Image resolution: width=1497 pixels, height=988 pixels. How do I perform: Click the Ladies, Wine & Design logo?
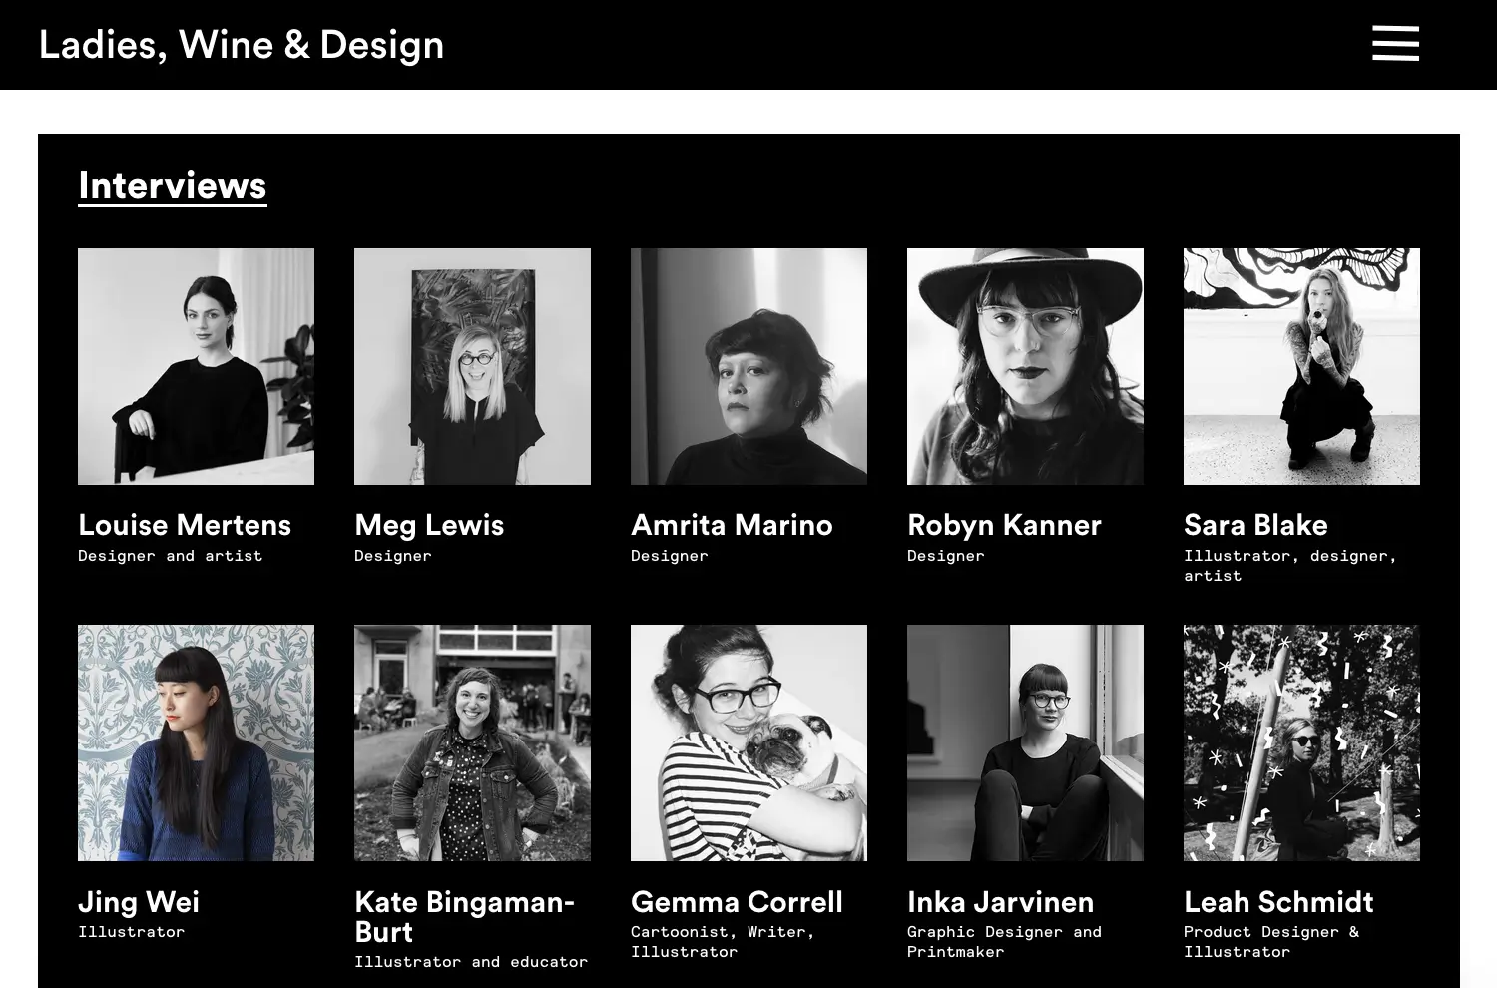point(241,45)
